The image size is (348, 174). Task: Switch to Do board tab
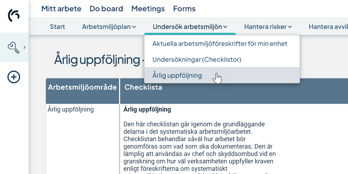pyautogui.click(x=106, y=8)
